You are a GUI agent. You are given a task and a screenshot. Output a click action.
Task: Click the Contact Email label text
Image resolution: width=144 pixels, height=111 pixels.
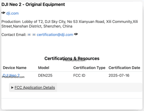click(14, 35)
